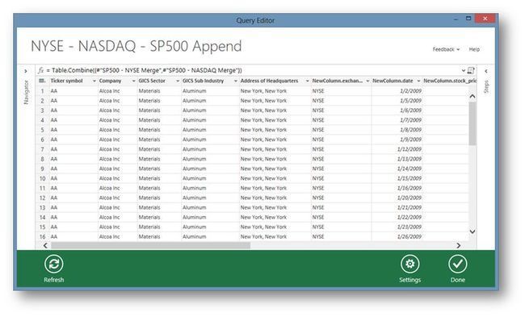Click the vertical scrollbar thumb
The image size is (525, 317).
coord(472,123)
